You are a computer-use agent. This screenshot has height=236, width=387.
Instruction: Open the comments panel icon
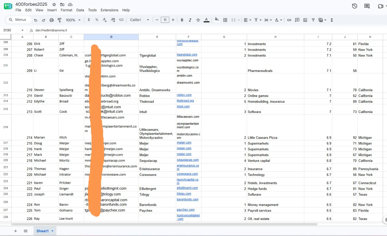(x=367, y=6)
